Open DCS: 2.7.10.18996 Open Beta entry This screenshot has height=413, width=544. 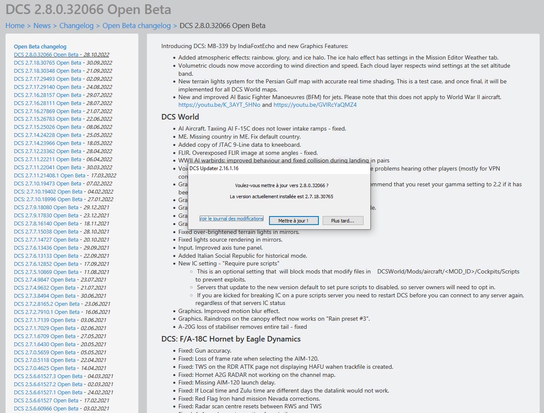point(48,199)
